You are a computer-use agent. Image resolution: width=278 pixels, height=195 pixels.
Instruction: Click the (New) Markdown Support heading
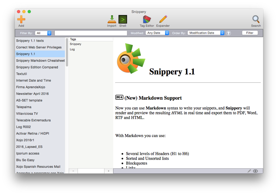point(153,98)
